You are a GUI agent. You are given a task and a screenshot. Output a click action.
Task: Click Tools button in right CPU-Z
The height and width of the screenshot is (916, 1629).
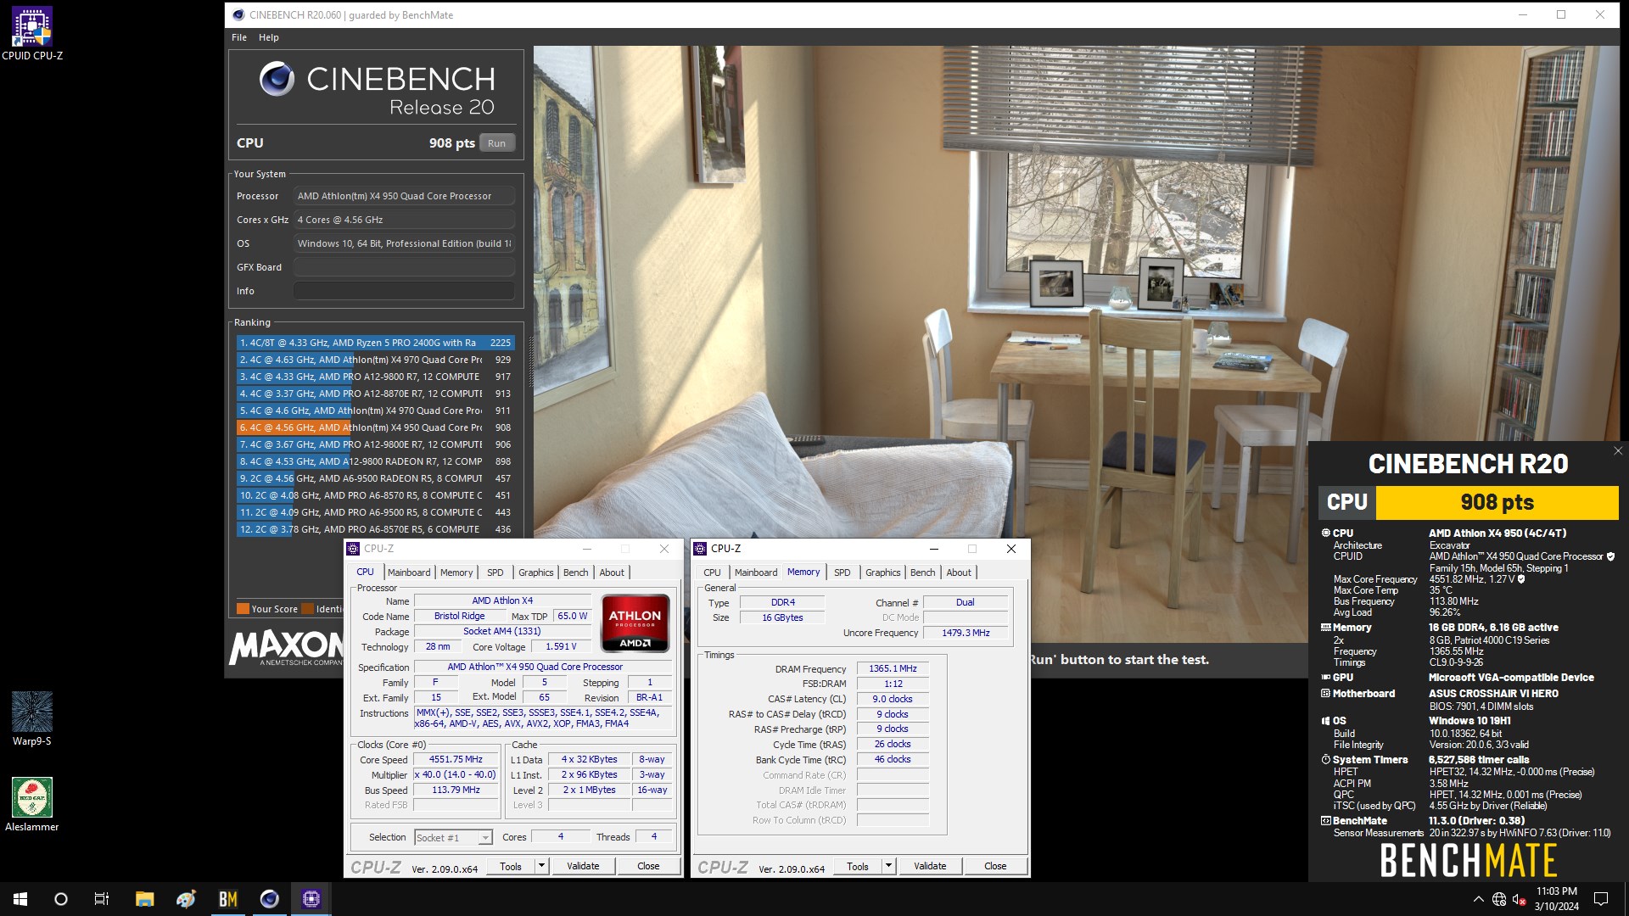tap(858, 866)
